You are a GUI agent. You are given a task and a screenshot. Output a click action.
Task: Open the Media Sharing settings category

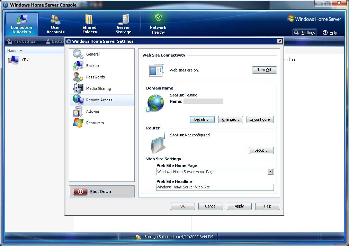(98, 88)
